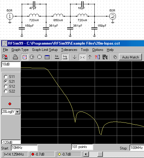Click the Auto Match button
The width and height of the screenshot is (144, 158).
(x=130, y=57)
